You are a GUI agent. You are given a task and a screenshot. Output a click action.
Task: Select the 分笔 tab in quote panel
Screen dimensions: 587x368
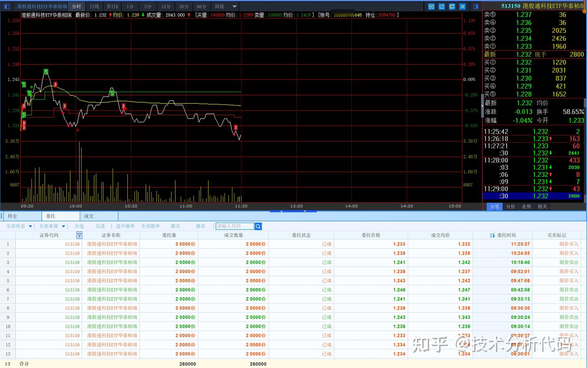pyautogui.click(x=495, y=207)
